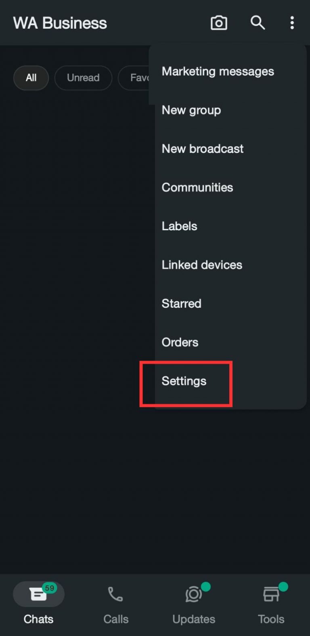The width and height of the screenshot is (310, 636).
Task: Open the Tools storefront icon
Action: 271,594
